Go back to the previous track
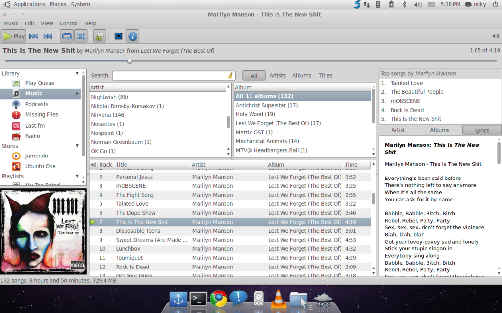This screenshot has height=313, width=502. [x=34, y=36]
